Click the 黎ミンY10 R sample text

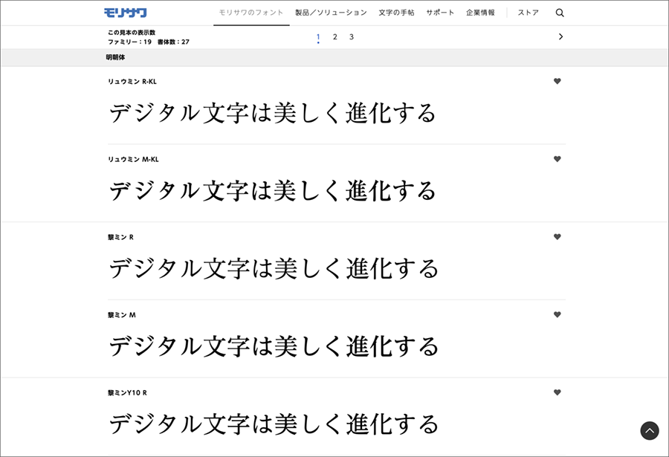(x=274, y=424)
